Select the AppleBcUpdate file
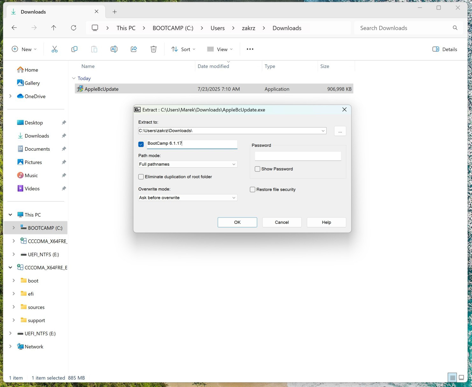 pyautogui.click(x=214, y=89)
